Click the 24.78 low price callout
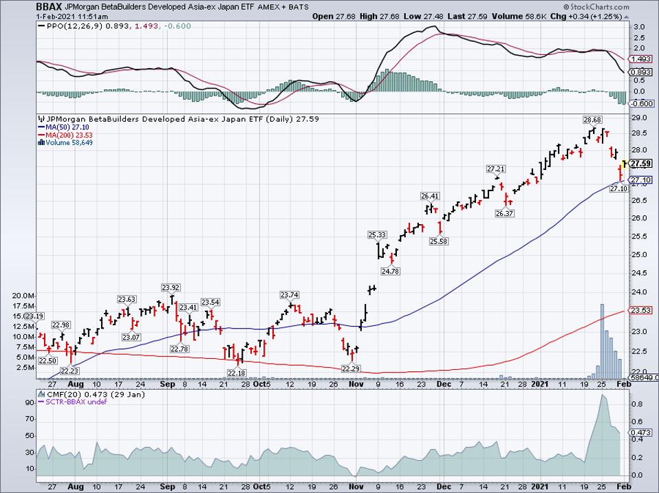Viewport: 659px width, 493px height. [x=391, y=272]
